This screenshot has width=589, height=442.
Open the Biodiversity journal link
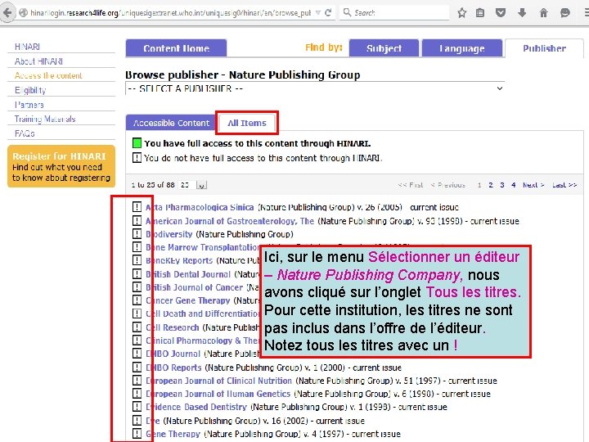(169, 234)
